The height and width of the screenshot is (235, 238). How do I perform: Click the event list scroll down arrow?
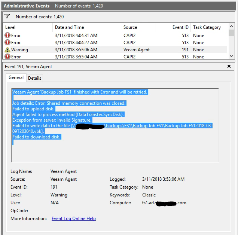[231, 56]
